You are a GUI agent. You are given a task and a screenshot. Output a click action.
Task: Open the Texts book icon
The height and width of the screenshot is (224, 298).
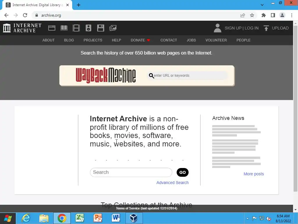64,28
